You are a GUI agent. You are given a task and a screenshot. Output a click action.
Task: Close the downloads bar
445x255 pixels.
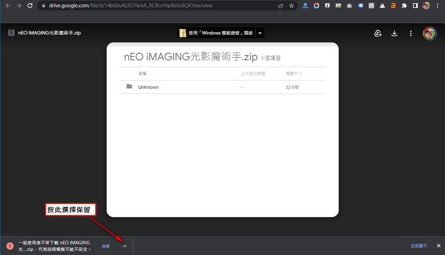(x=438, y=246)
